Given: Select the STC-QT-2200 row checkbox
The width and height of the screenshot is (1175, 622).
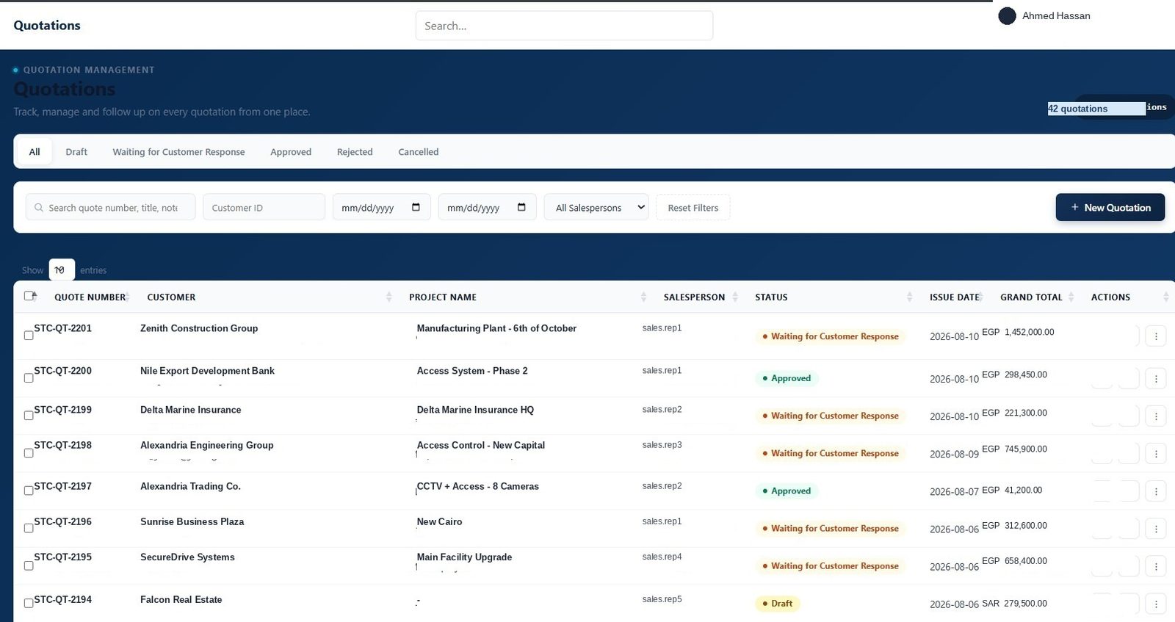Looking at the screenshot, I should [29, 377].
